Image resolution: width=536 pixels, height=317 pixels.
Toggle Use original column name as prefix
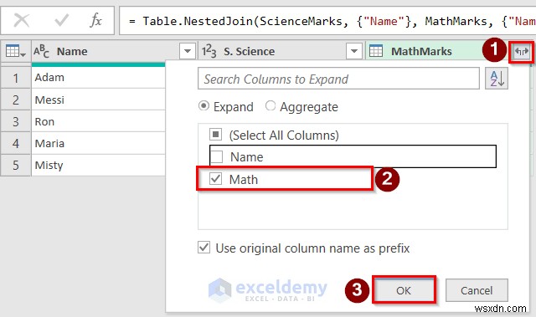tap(204, 248)
